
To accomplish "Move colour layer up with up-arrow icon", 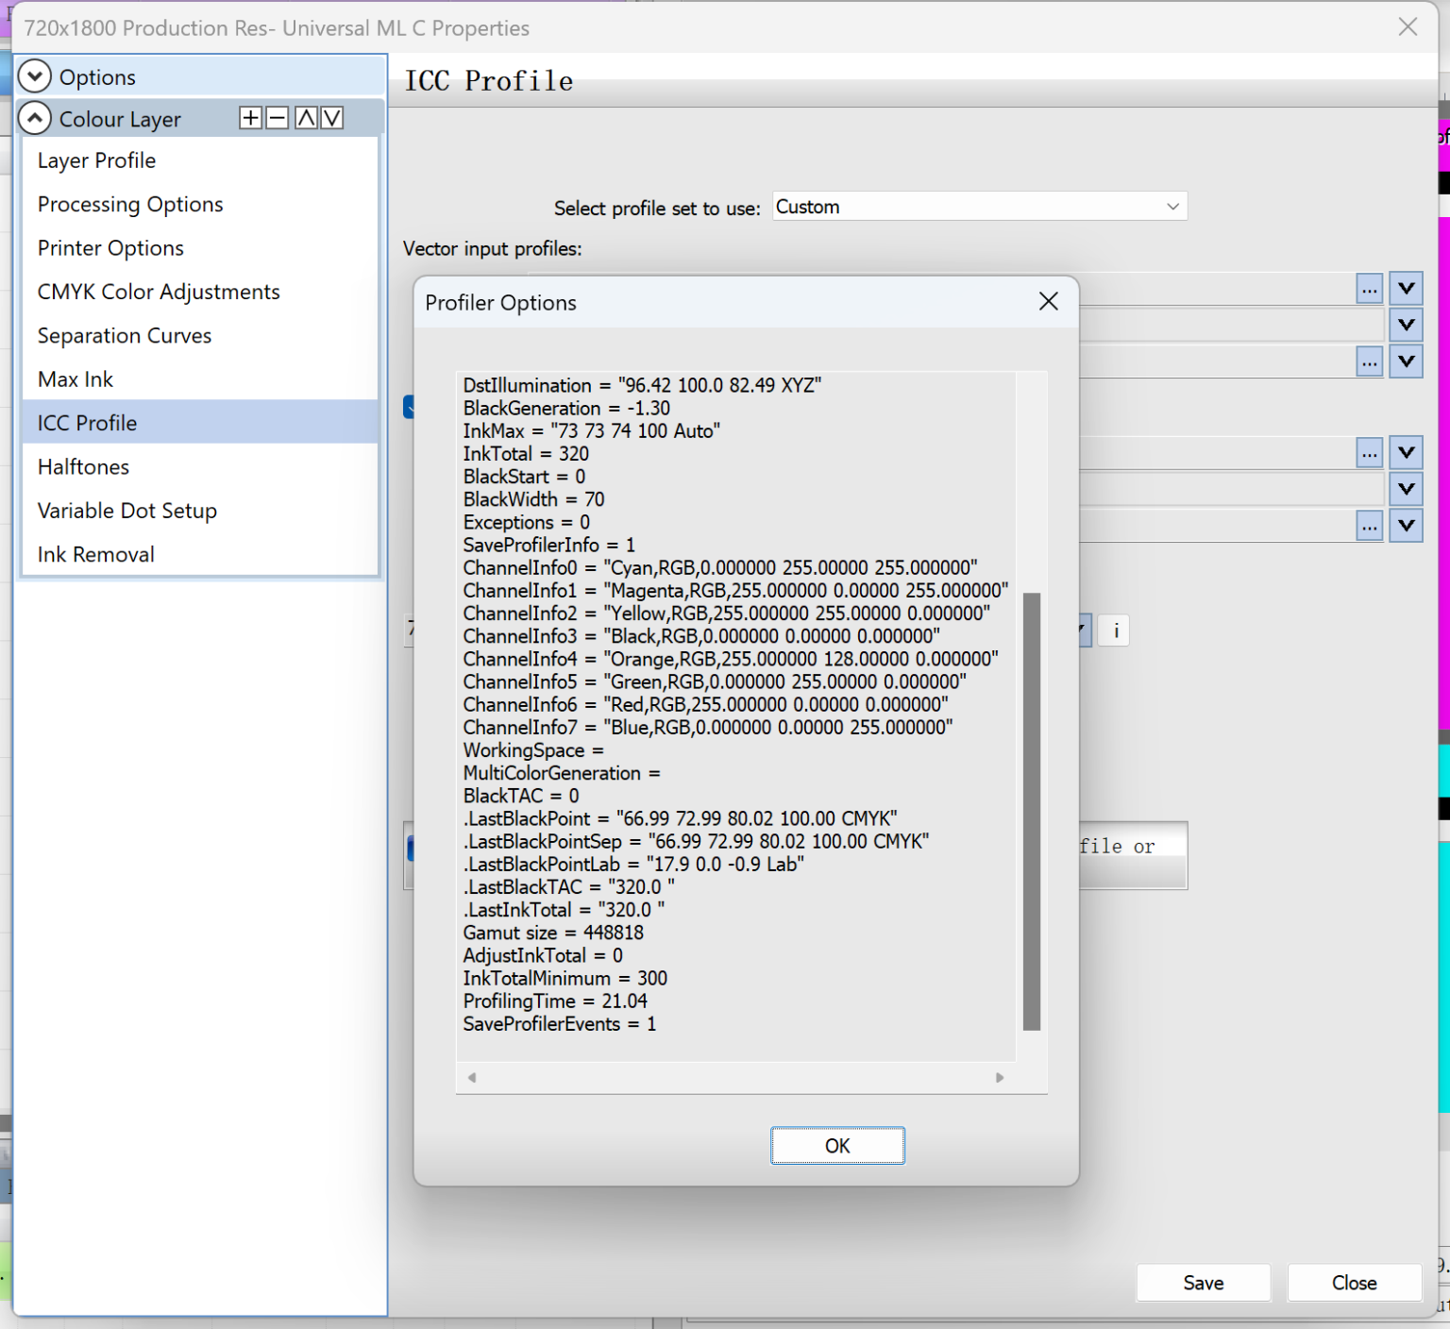I will (306, 118).
